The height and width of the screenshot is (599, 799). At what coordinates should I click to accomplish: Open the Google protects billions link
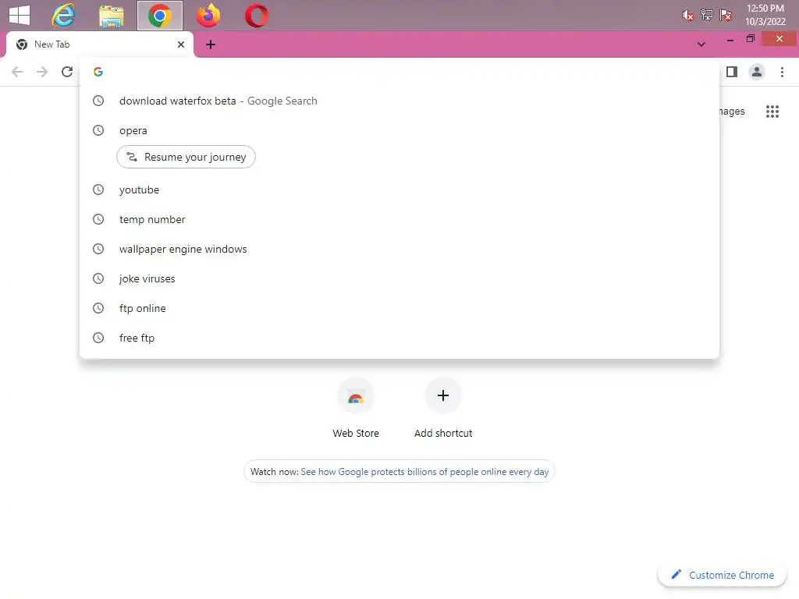(x=424, y=472)
